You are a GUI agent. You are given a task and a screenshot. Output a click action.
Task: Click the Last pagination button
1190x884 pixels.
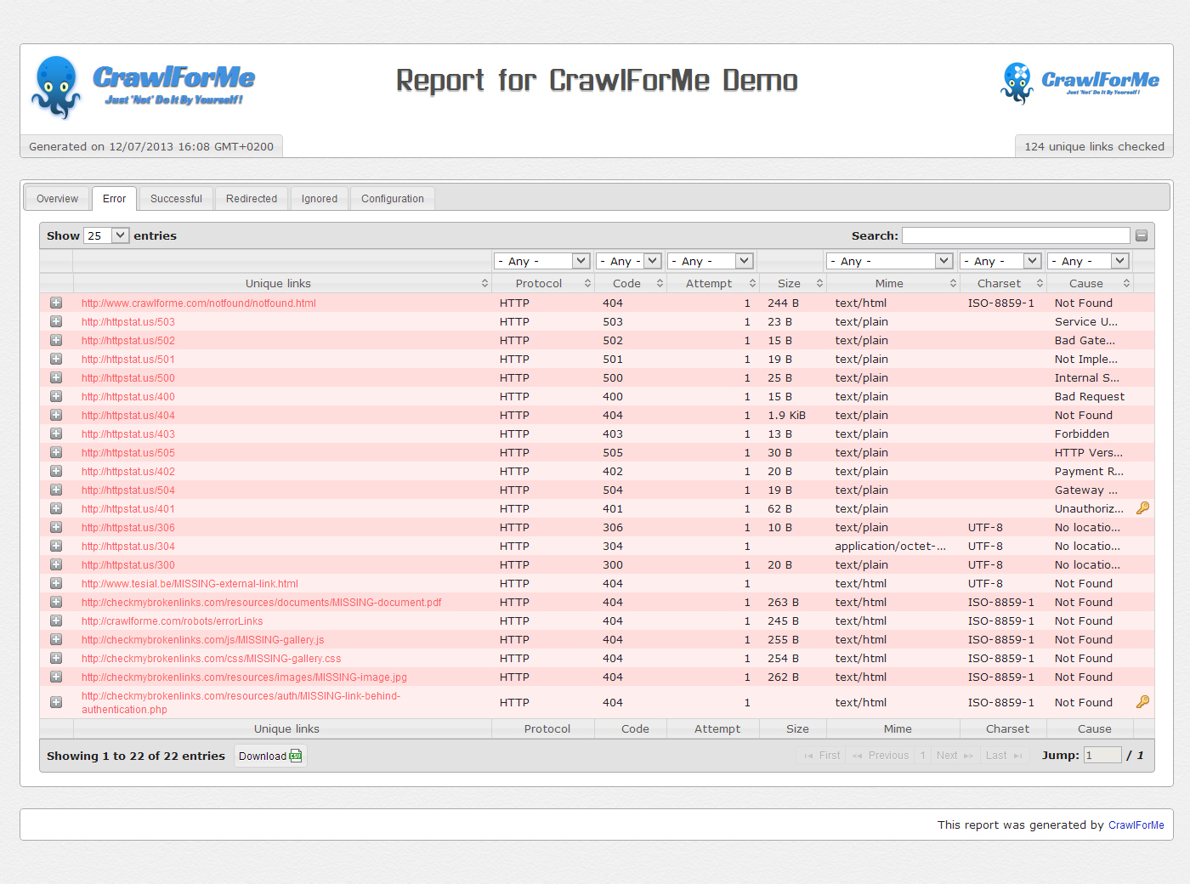pos(1004,756)
